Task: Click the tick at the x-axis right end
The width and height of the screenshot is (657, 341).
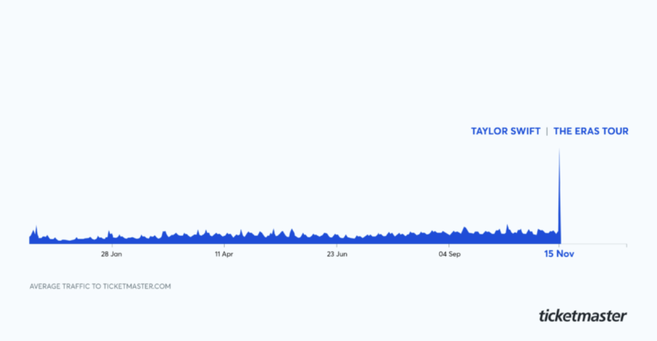Action: pyautogui.click(x=626, y=246)
